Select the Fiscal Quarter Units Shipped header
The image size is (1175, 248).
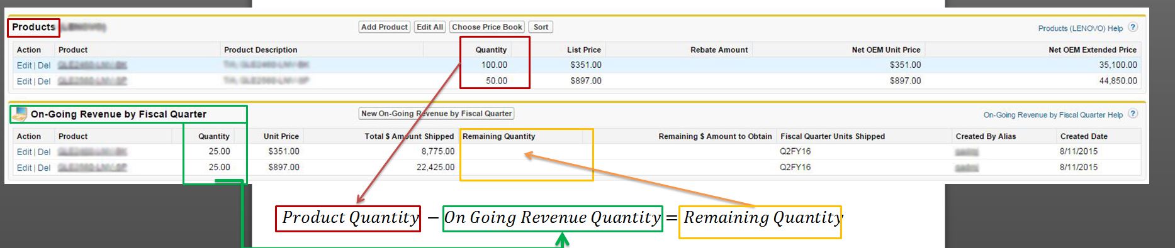[x=833, y=136]
